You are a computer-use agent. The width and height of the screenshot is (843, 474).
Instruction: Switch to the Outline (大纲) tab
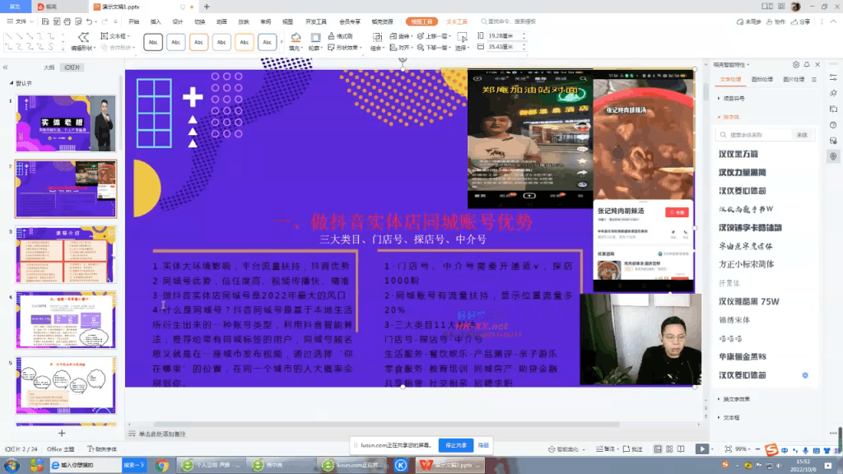(49, 67)
